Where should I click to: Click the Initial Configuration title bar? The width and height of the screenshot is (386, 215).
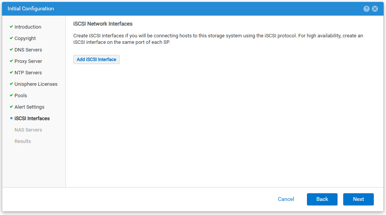pos(193,9)
